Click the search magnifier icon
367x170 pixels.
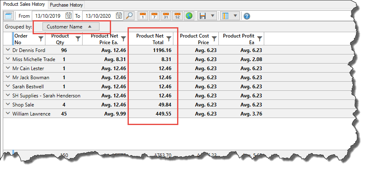pos(129,16)
